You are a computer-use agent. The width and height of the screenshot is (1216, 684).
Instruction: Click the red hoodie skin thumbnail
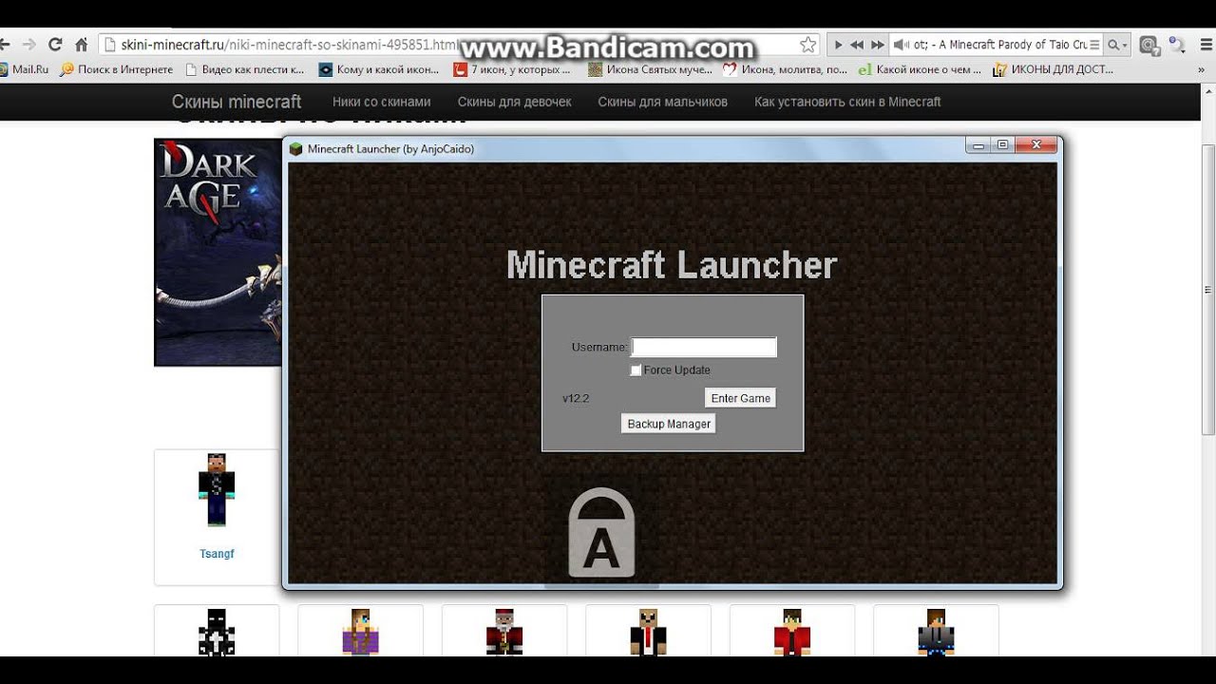click(x=791, y=632)
